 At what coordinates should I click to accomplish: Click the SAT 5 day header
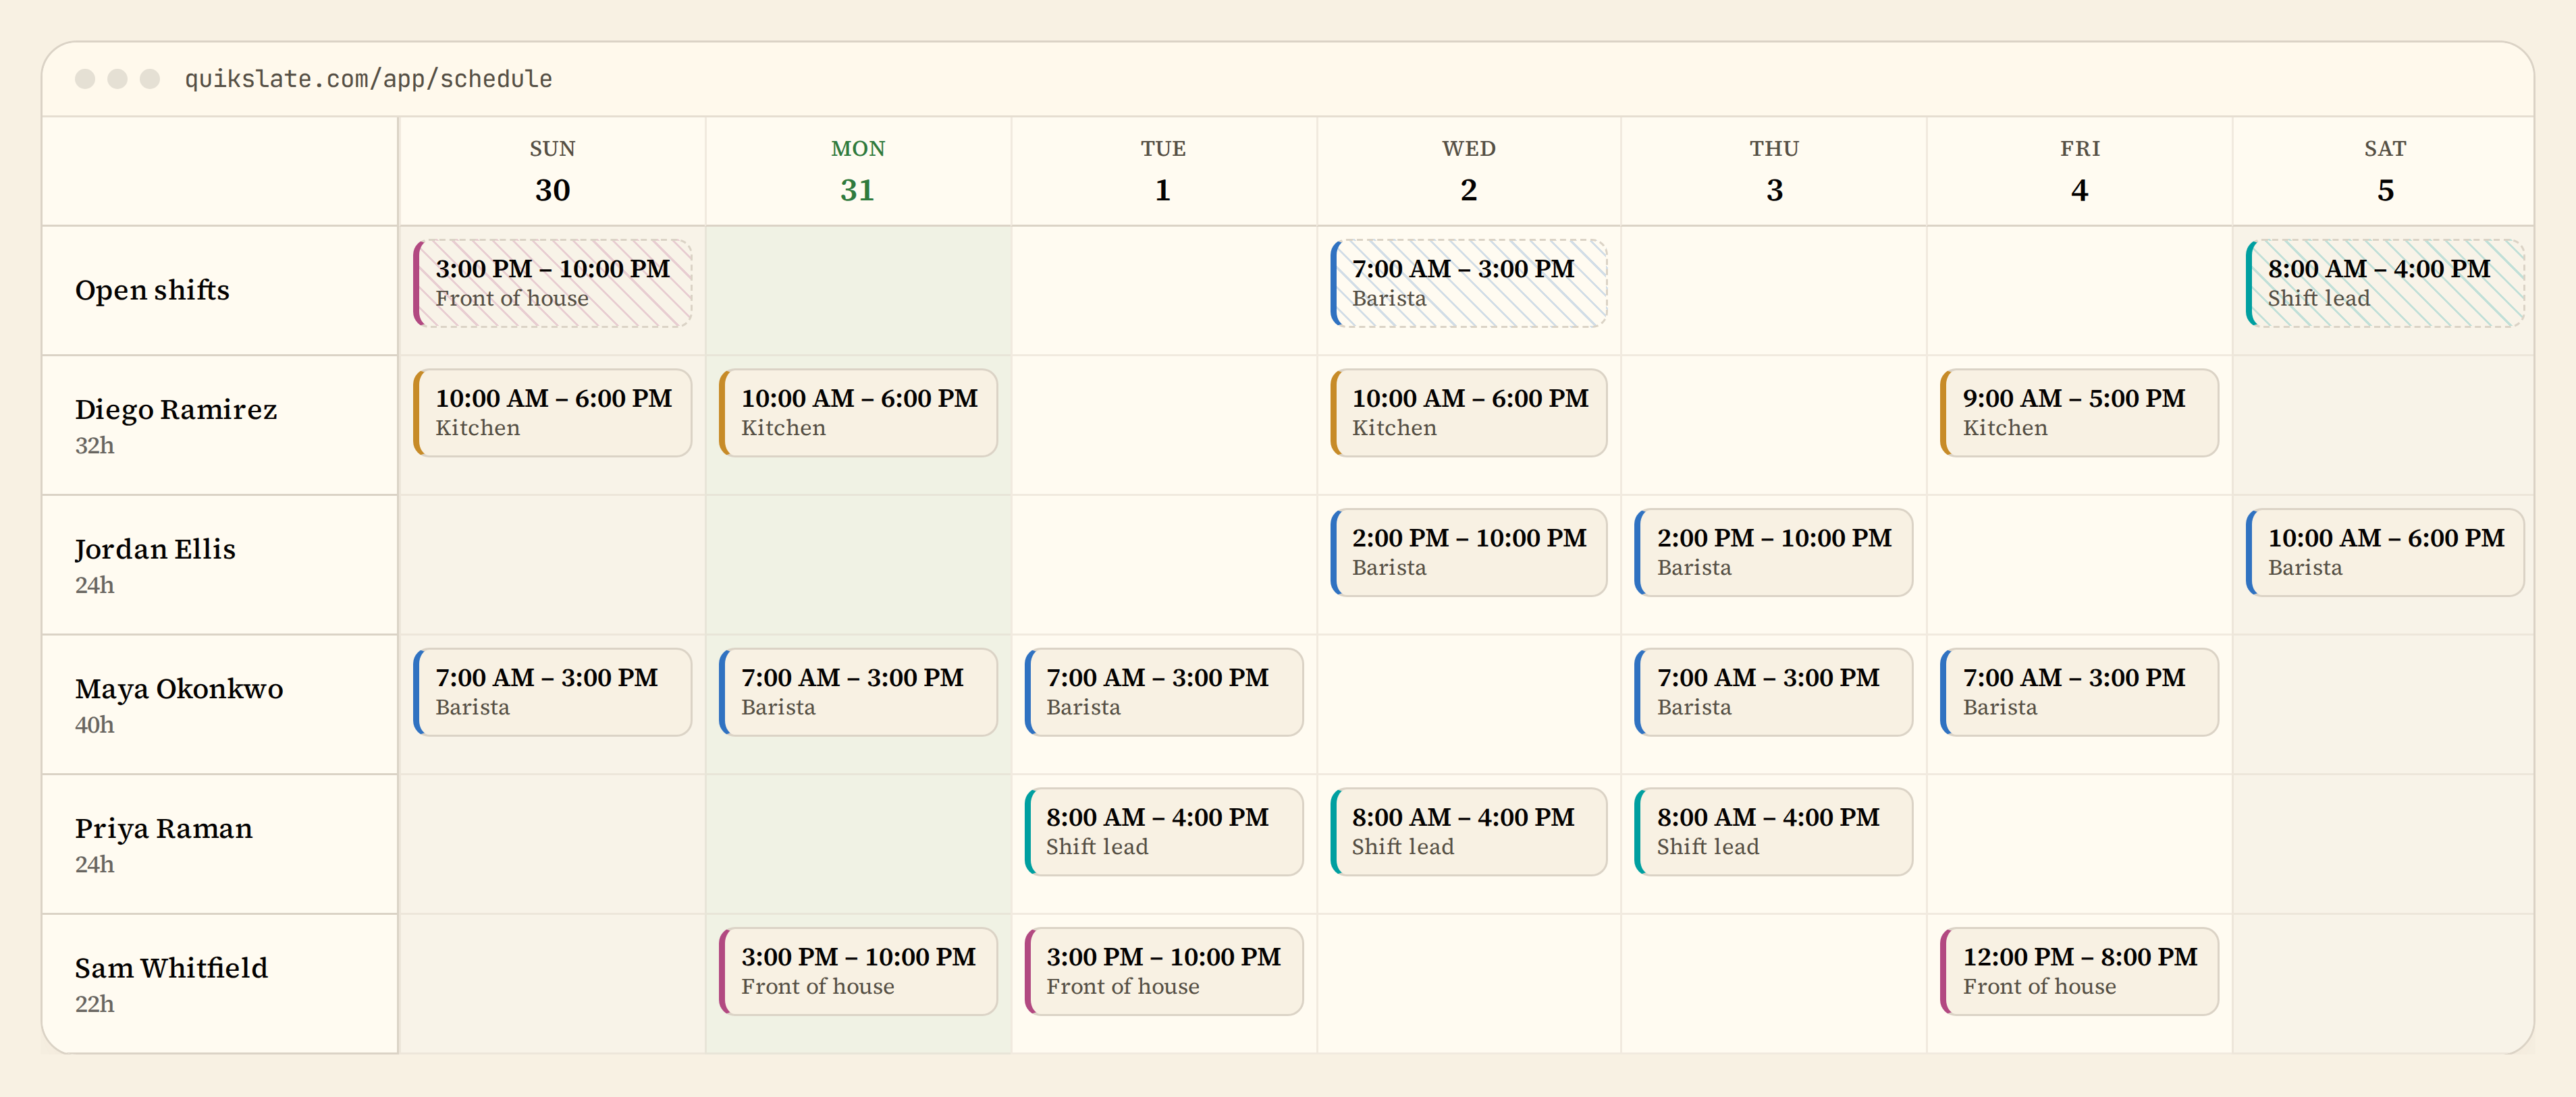(x=2385, y=171)
